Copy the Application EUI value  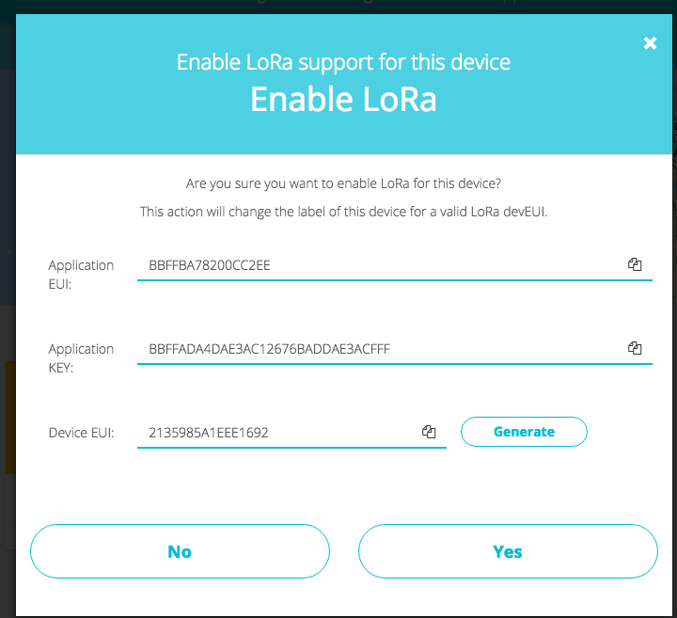click(x=635, y=264)
